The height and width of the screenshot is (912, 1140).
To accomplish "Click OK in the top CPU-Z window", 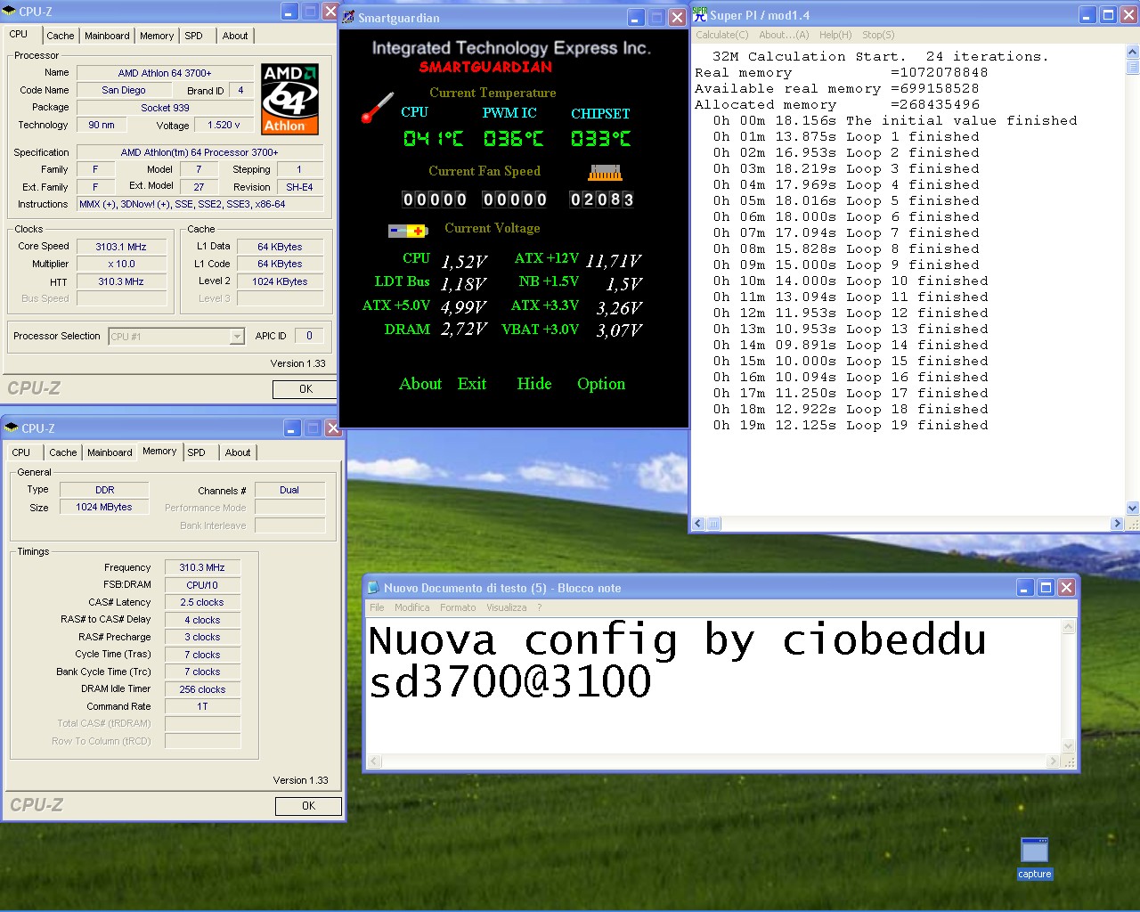I will point(305,389).
